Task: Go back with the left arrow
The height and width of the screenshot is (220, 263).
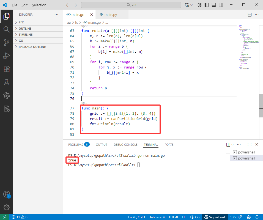Action: pos(68,5)
